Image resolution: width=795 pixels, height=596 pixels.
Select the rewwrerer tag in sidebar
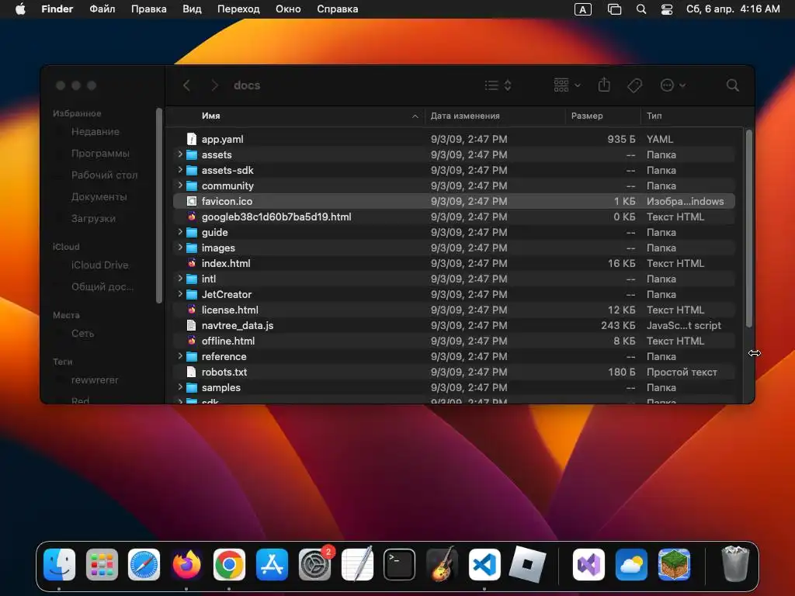click(x=94, y=380)
